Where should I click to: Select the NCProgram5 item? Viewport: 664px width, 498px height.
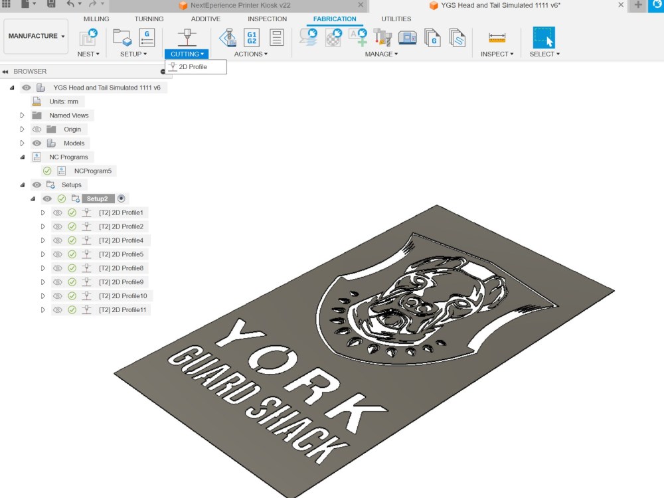[x=93, y=171]
